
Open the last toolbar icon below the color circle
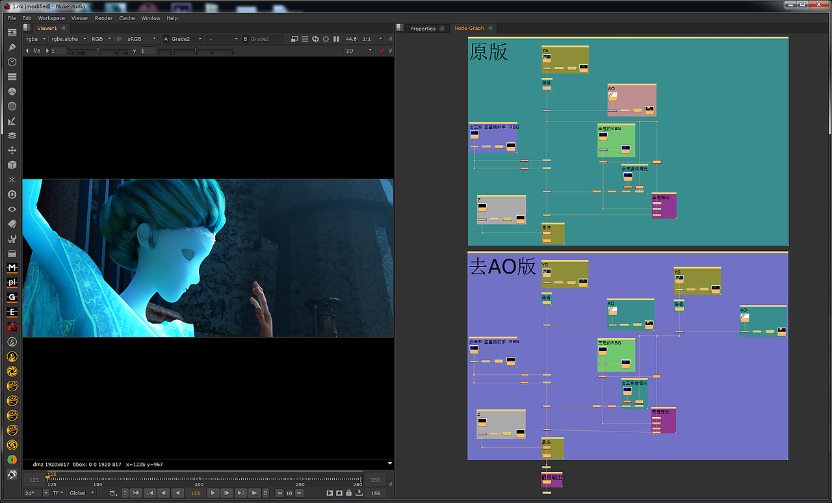click(x=12, y=474)
